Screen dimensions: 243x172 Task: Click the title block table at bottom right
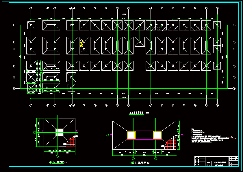click(217, 162)
